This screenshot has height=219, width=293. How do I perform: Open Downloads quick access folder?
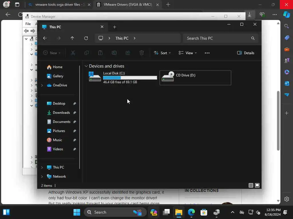[61, 112]
